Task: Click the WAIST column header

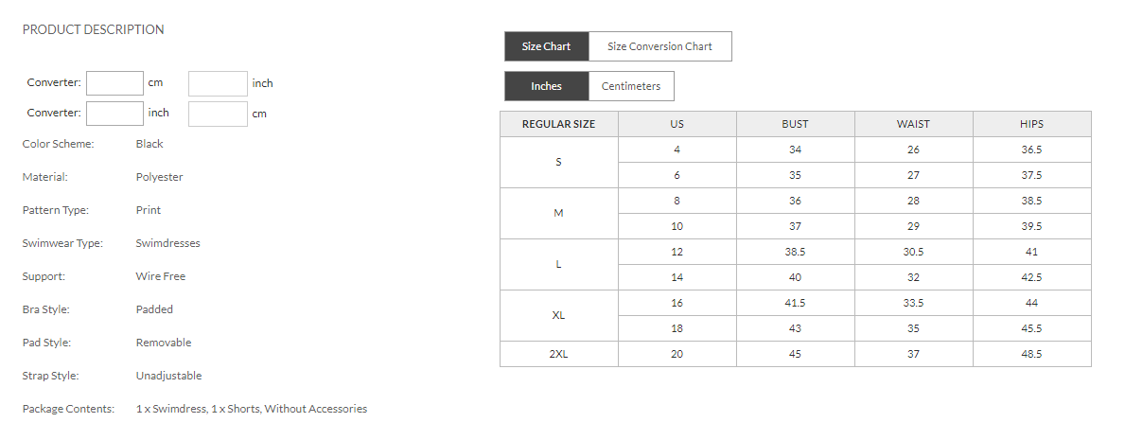Action: pyautogui.click(x=913, y=124)
